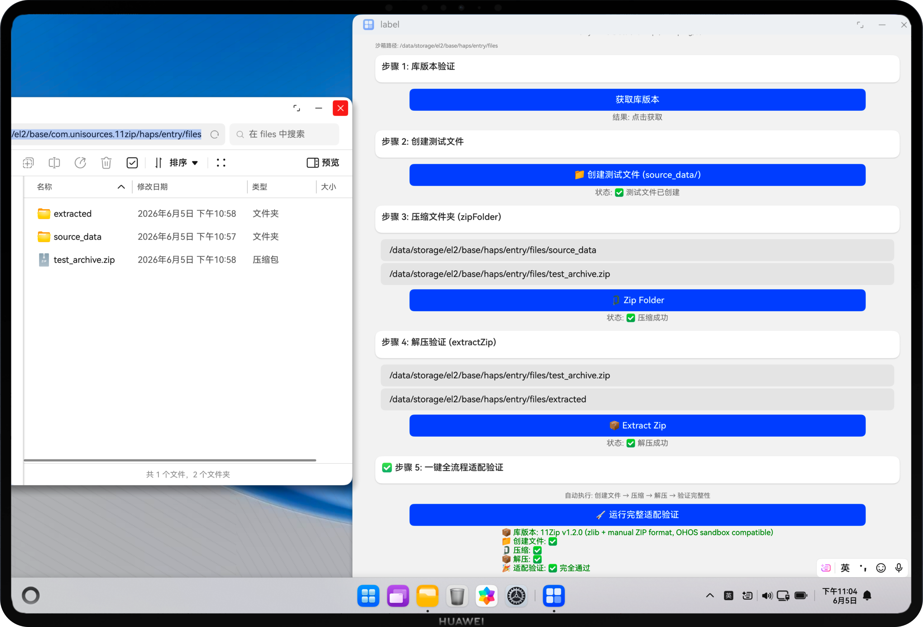
Task: Click the file manager horizontal scrollbar
Action: 170,460
